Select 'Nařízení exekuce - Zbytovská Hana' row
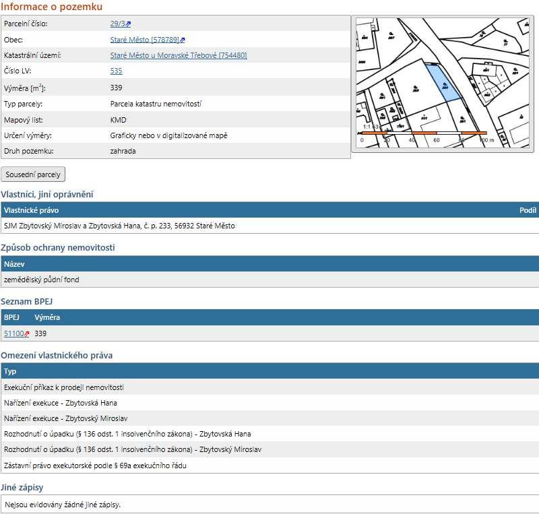Viewport: 539px width, 514px height. tap(269, 403)
